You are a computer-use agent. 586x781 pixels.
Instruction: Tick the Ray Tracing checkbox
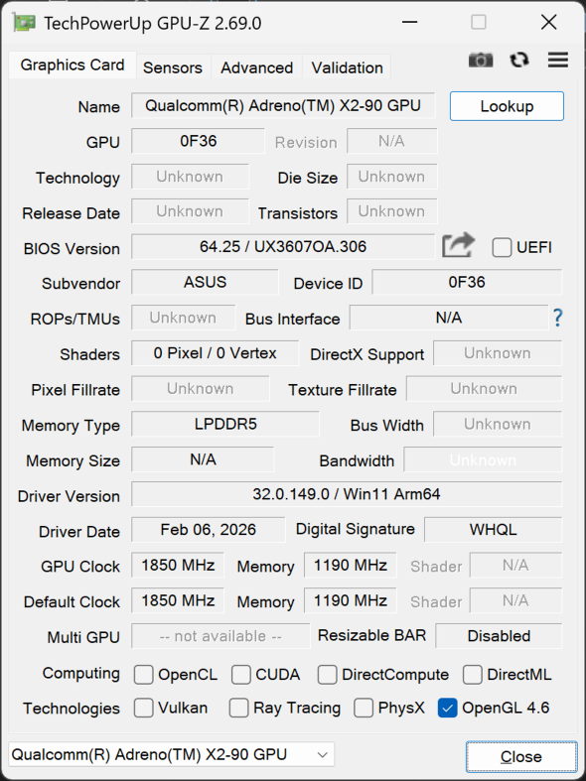click(238, 708)
